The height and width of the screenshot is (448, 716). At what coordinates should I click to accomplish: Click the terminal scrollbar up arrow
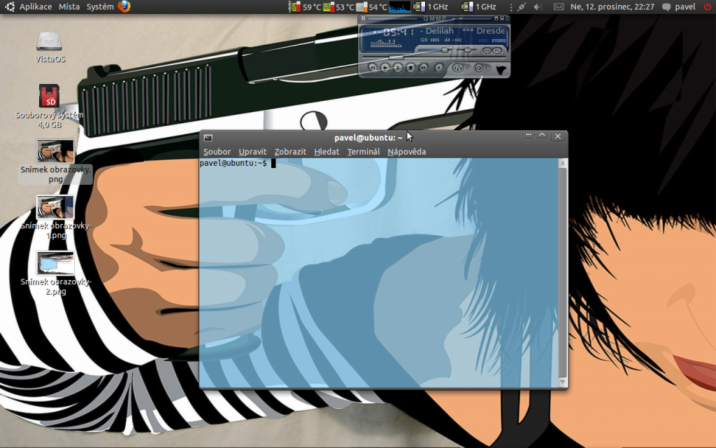(x=563, y=163)
